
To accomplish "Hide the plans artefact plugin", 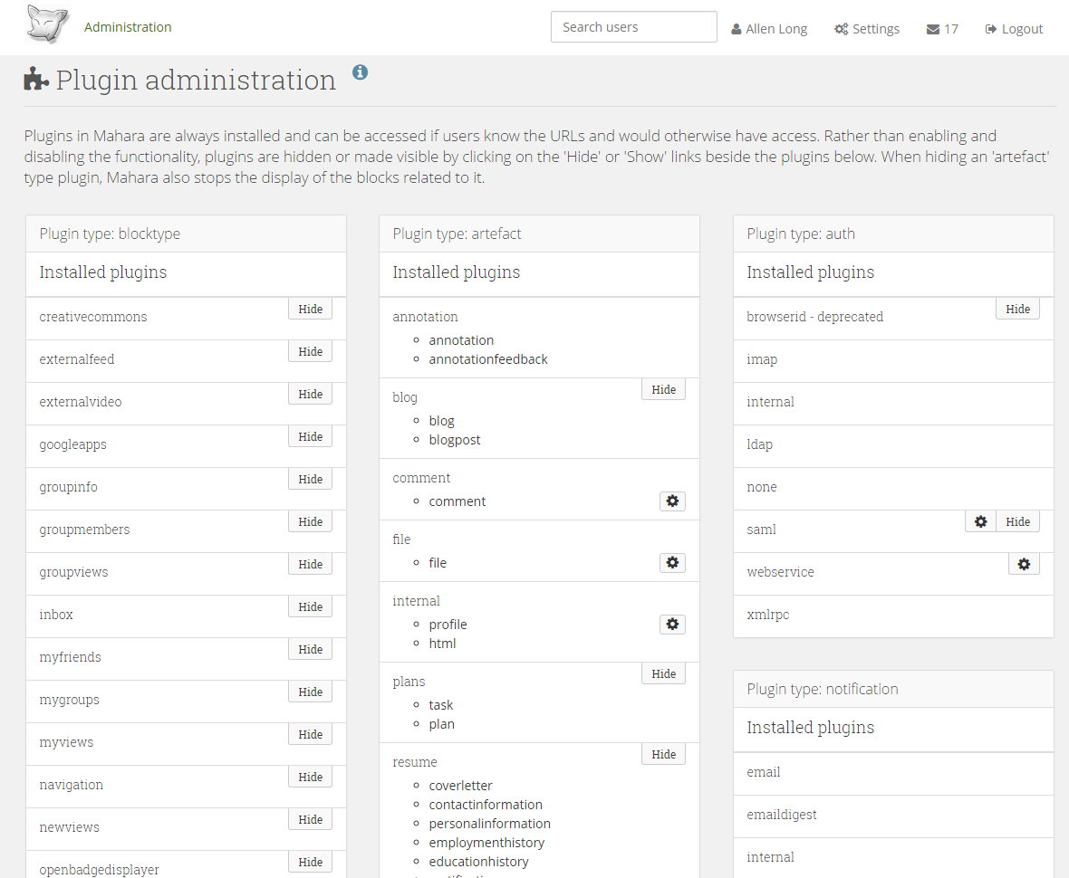I will click(x=663, y=673).
